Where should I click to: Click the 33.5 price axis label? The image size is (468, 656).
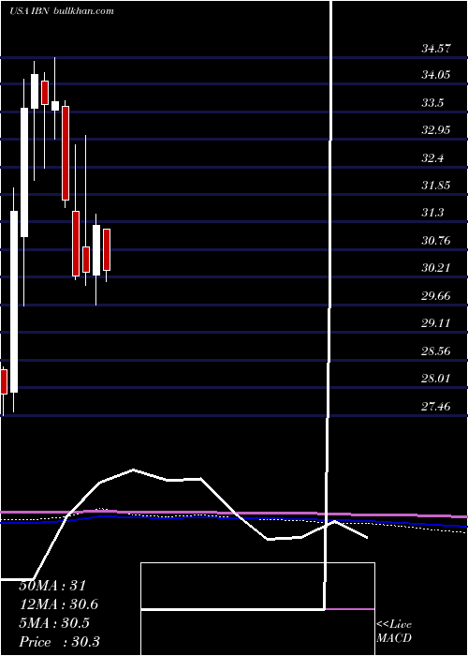(x=432, y=103)
